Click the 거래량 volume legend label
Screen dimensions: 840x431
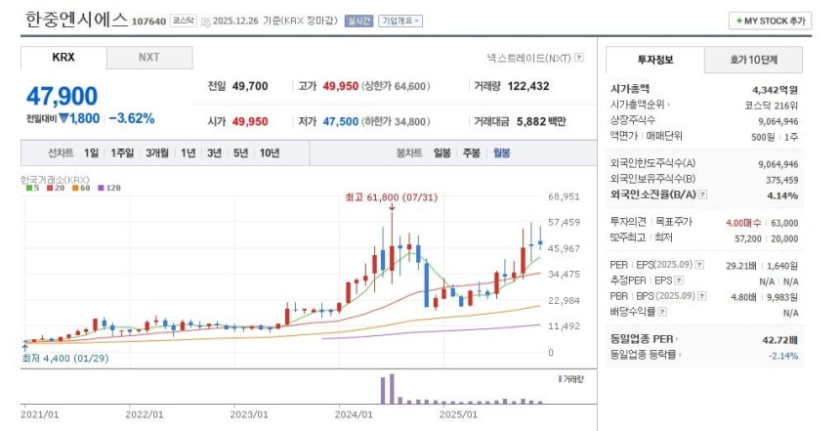(x=571, y=379)
